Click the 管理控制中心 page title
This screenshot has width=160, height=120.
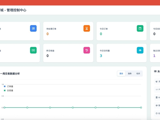[x=17, y=10]
